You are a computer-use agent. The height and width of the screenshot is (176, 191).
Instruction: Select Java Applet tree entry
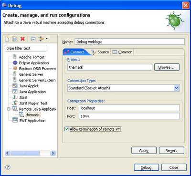coord(29,86)
